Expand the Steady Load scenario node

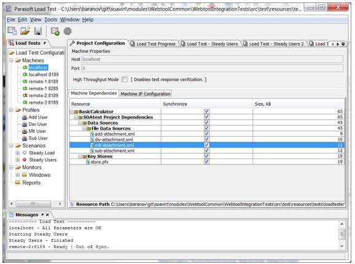click(18, 153)
